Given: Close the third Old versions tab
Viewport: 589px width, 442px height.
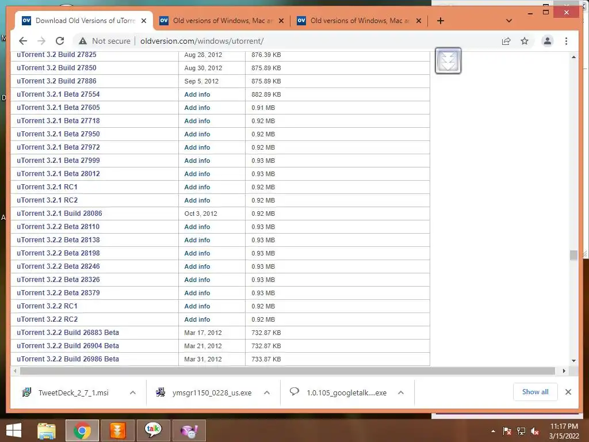Looking at the screenshot, I should click(x=419, y=21).
